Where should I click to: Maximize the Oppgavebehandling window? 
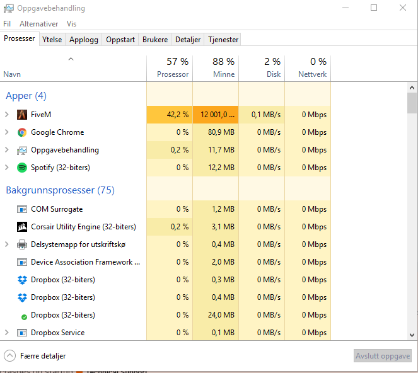(374, 8)
